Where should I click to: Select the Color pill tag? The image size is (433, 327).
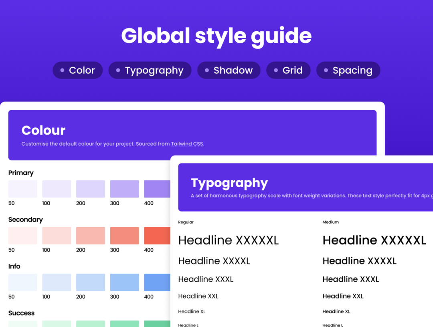[78, 71]
